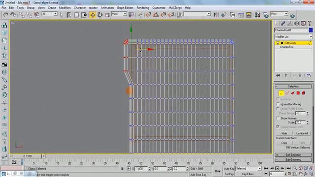Image resolution: width=315 pixels, height=177 pixels.
Task: Select Face sub-object level icon
Action: click(292, 93)
